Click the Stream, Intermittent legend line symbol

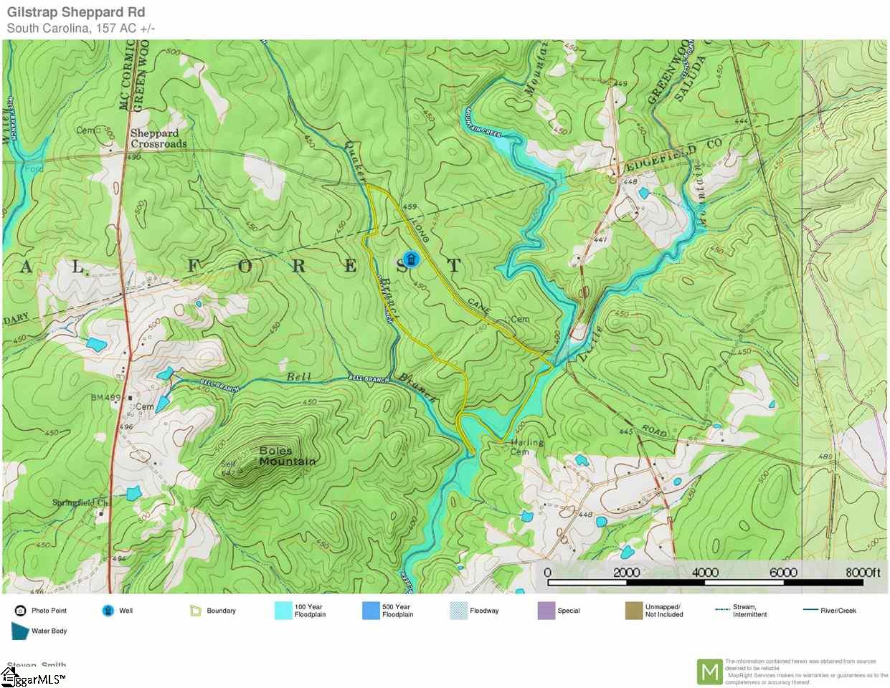tap(722, 610)
